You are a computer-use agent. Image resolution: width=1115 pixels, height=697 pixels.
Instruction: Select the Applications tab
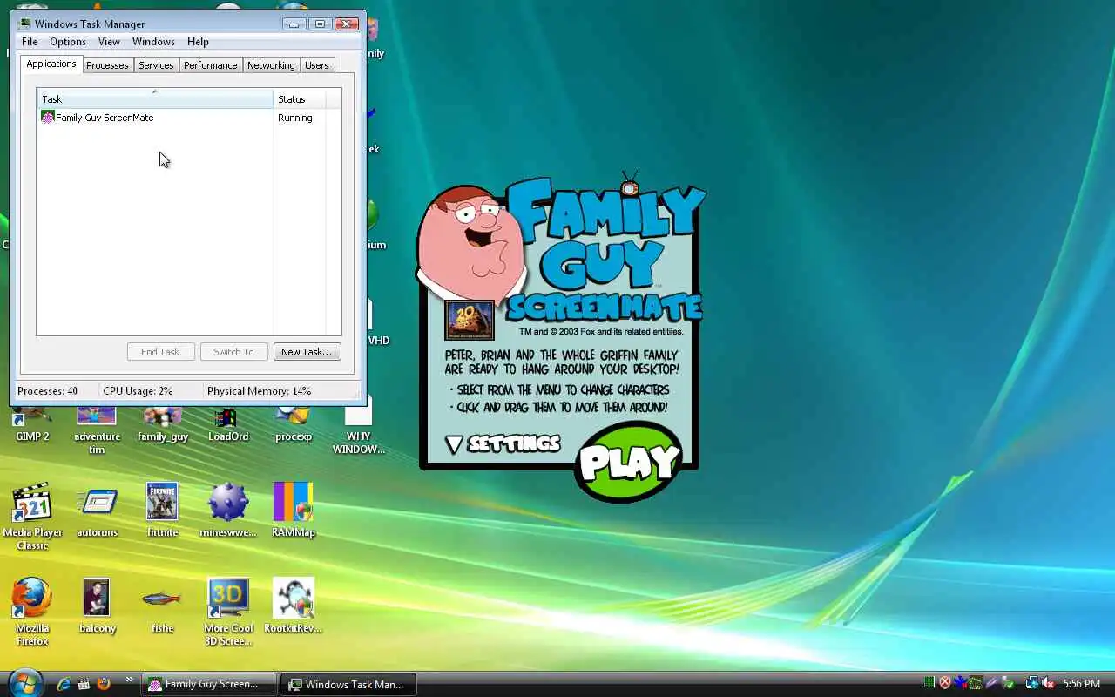pyautogui.click(x=51, y=64)
